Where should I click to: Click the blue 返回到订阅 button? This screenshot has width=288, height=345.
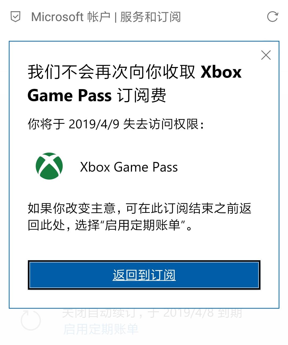[x=144, y=275]
